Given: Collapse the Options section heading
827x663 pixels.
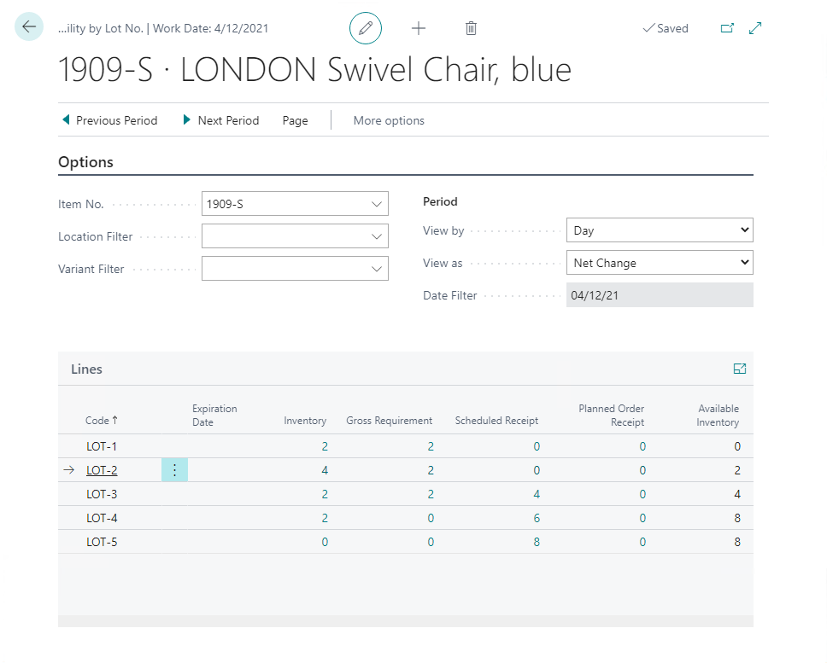Looking at the screenshot, I should coord(85,161).
